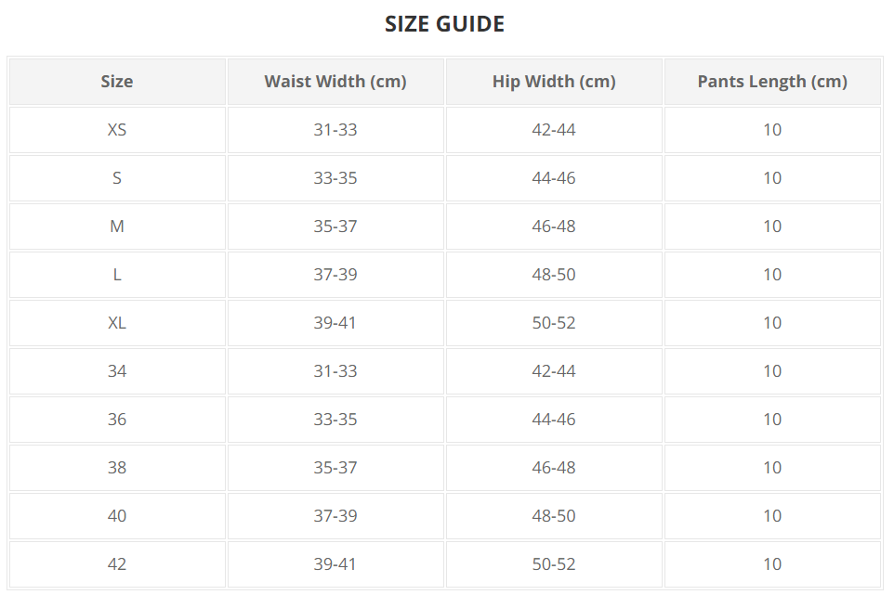
Task: Select the XS size cell
Action: tap(117, 130)
